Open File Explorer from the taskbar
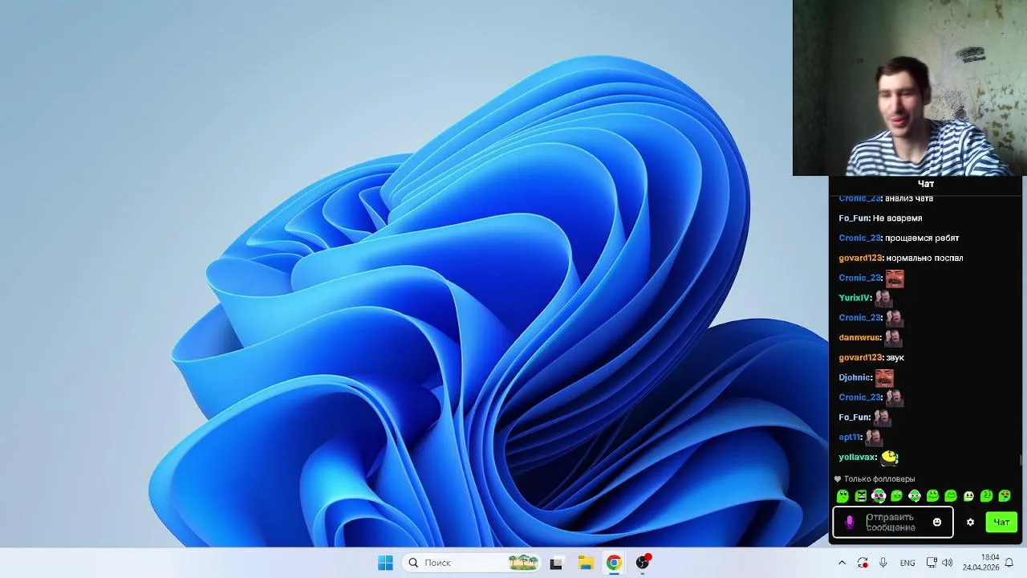This screenshot has width=1027, height=578. click(x=586, y=563)
